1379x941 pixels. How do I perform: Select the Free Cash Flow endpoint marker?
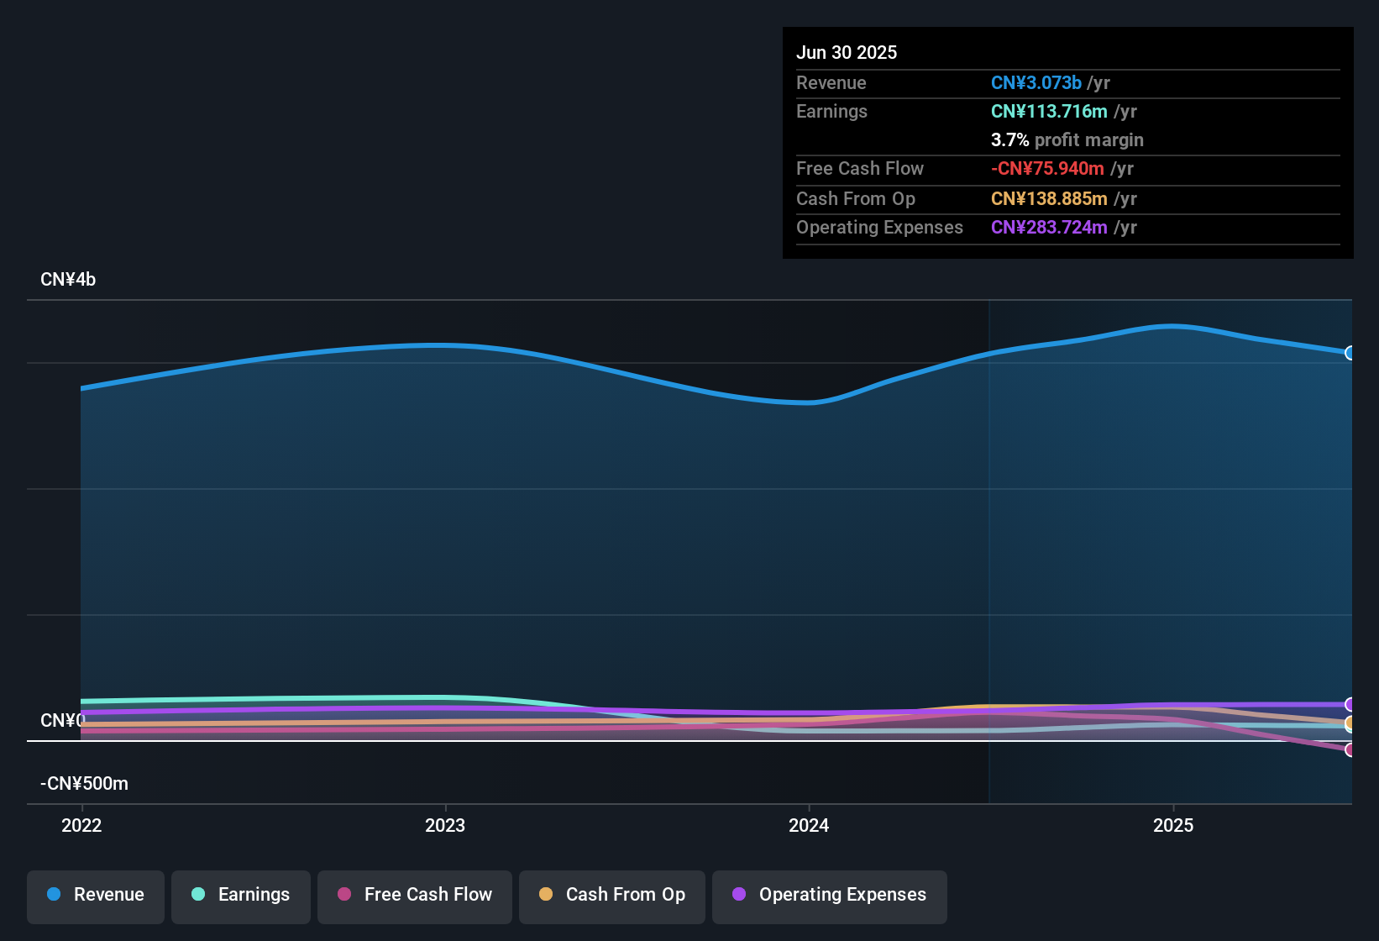(x=1350, y=750)
